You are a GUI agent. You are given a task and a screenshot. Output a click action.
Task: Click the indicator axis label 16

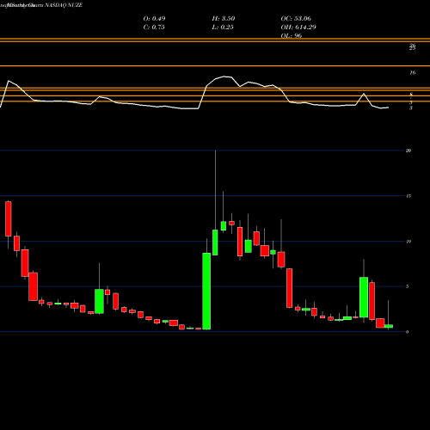pos(412,73)
